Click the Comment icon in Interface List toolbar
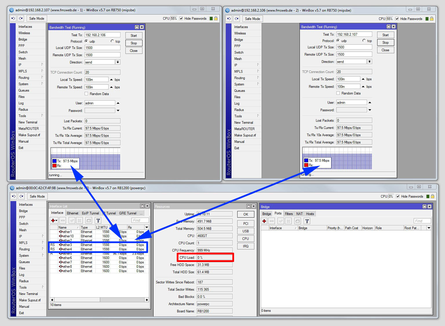This screenshot has height=326, width=445. pos(89,221)
